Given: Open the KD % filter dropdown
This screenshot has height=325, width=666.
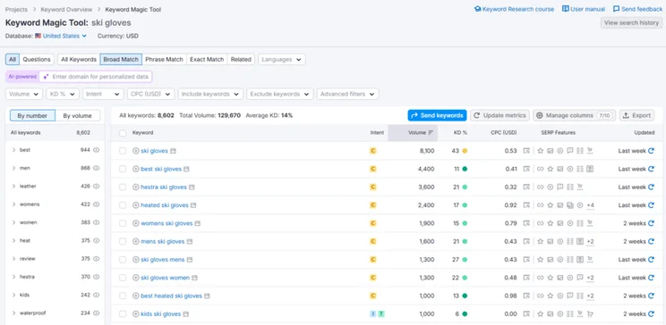Looking at the screenshot, I should coord(63,94).
